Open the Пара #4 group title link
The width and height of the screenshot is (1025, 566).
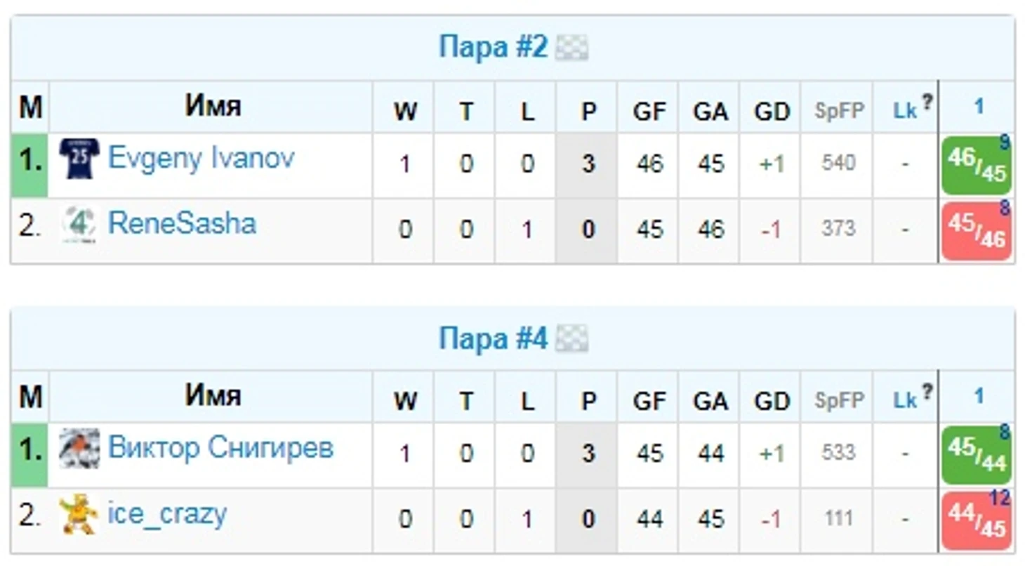493,339
